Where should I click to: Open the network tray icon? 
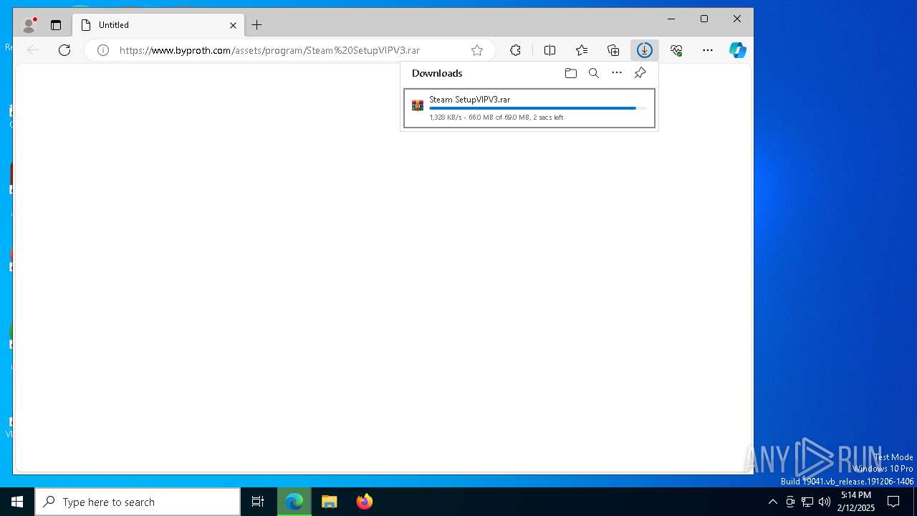[x=807, y=502]
